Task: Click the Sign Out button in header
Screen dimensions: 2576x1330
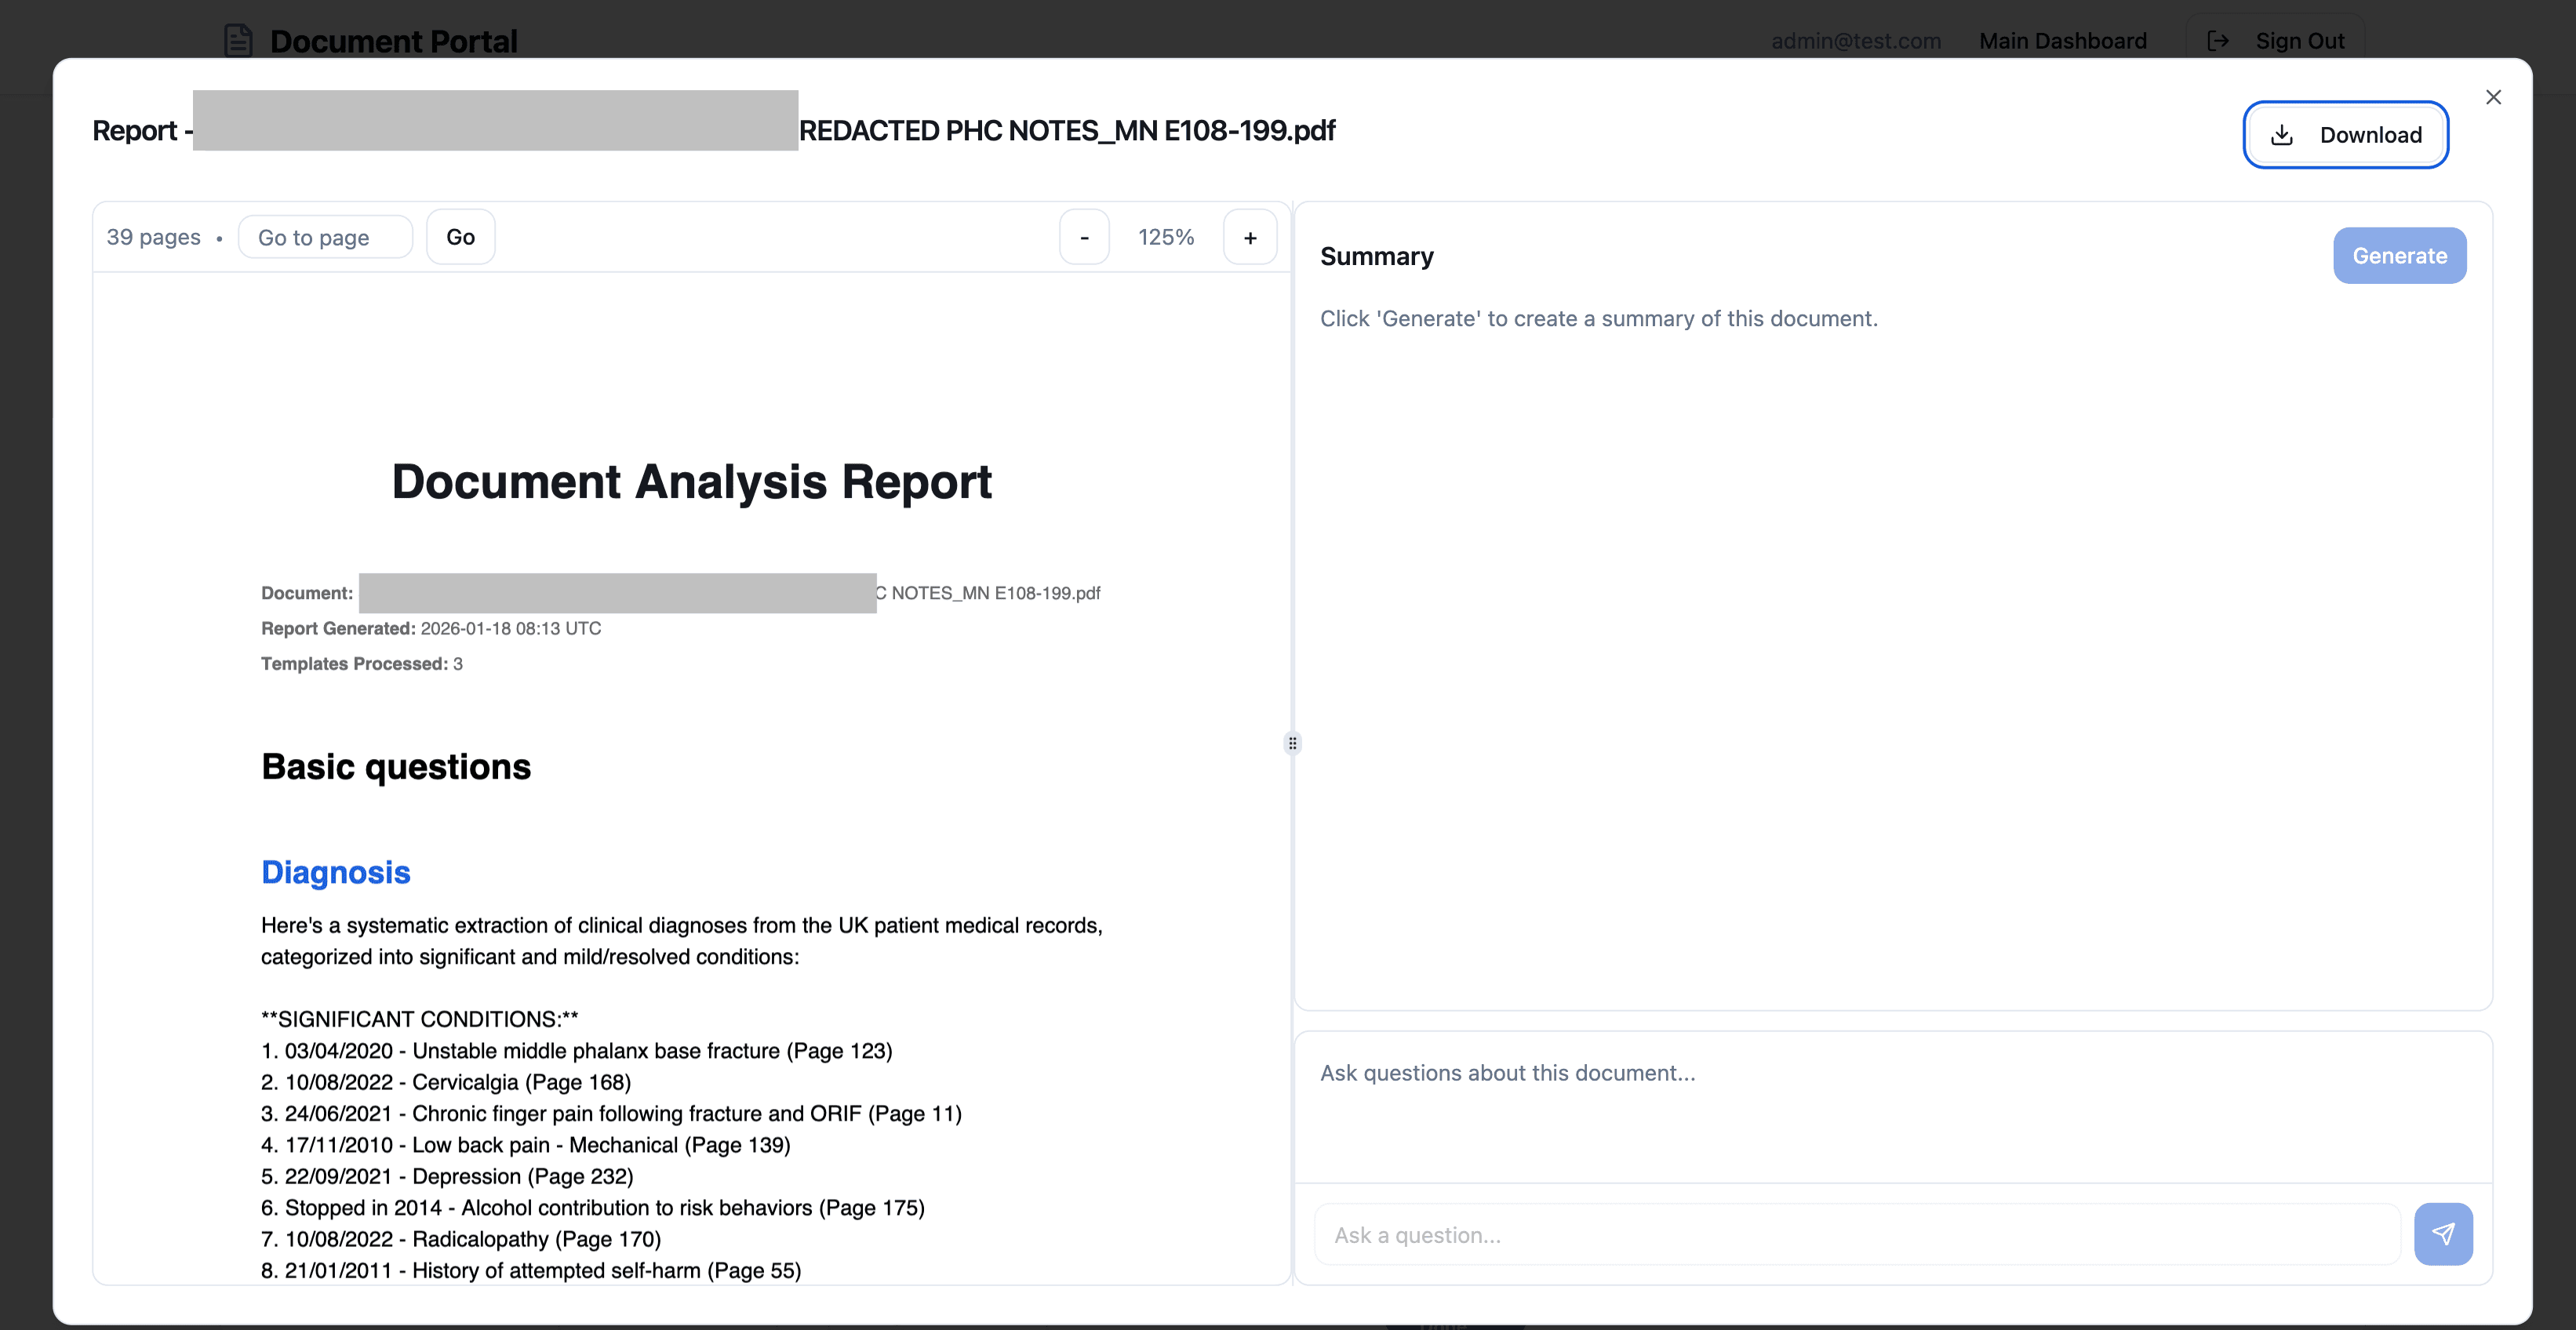Action: coord(2275,41)
